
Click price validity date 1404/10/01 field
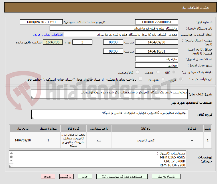coord(156,51)
